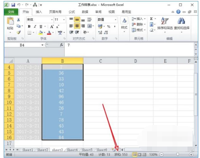Viewport: 200px width, 158px height.
Task: Apply fill color paint bucket
Action: [x=41, y=33]
